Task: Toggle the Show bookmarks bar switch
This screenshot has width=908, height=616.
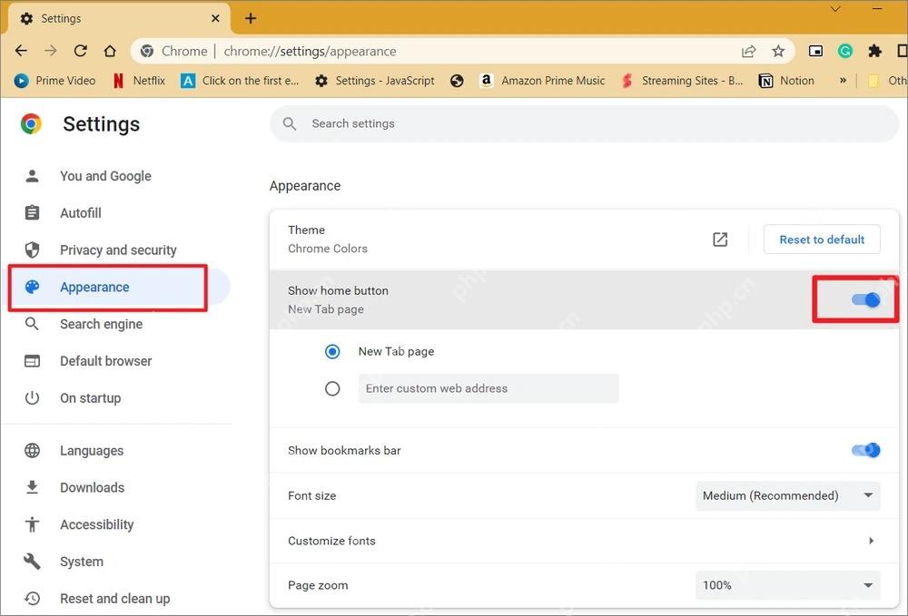Action: pos(865,450)
